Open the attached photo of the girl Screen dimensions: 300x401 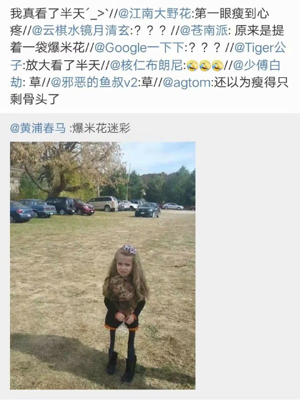[103, 266]
